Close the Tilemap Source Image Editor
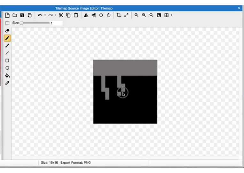Screen dimensions: 244x173 (239, 8)
